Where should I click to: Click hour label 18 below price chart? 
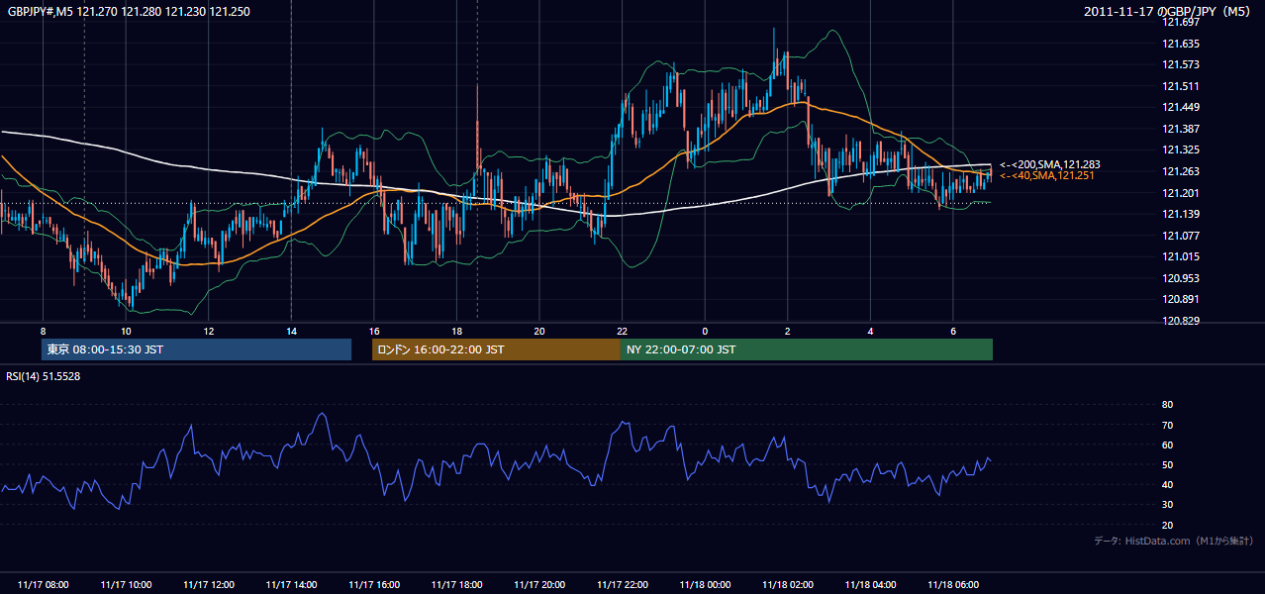coord(456,331)
